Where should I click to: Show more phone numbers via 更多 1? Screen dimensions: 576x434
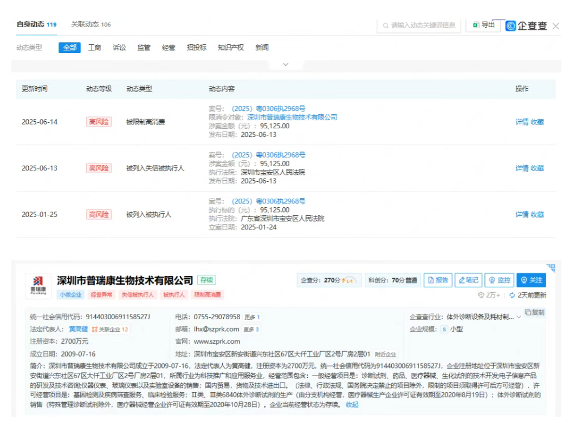pos(251,317)
